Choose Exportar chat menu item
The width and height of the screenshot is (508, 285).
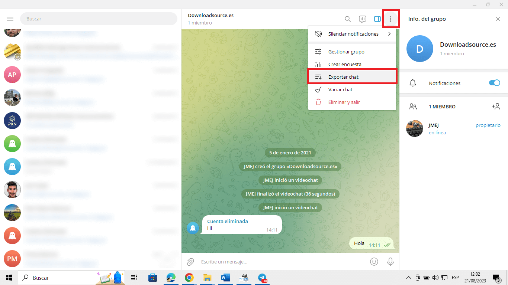[x=352, y=77]
